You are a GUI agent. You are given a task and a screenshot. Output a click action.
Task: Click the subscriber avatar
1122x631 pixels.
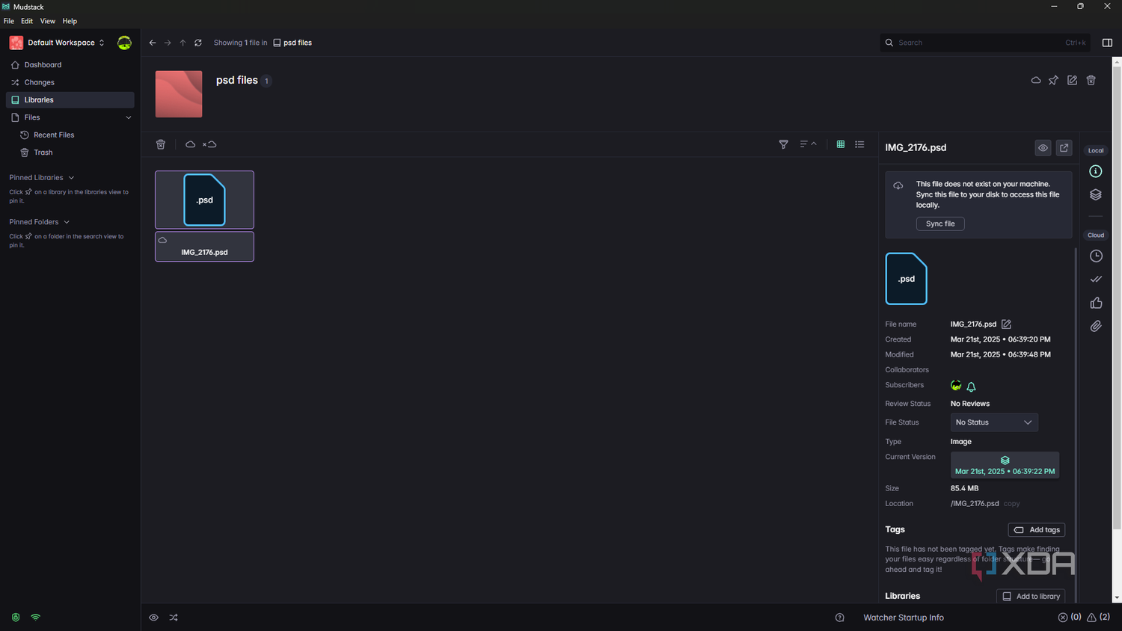tap(956, 386)
